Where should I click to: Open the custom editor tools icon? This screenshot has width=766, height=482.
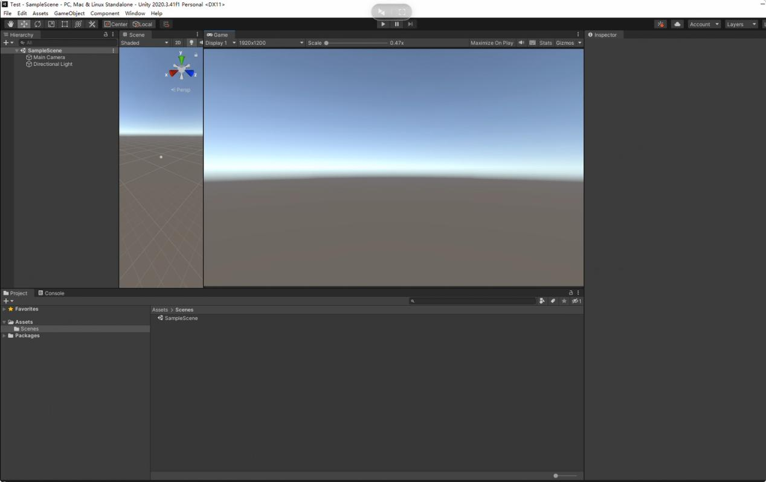click(92, 24)
